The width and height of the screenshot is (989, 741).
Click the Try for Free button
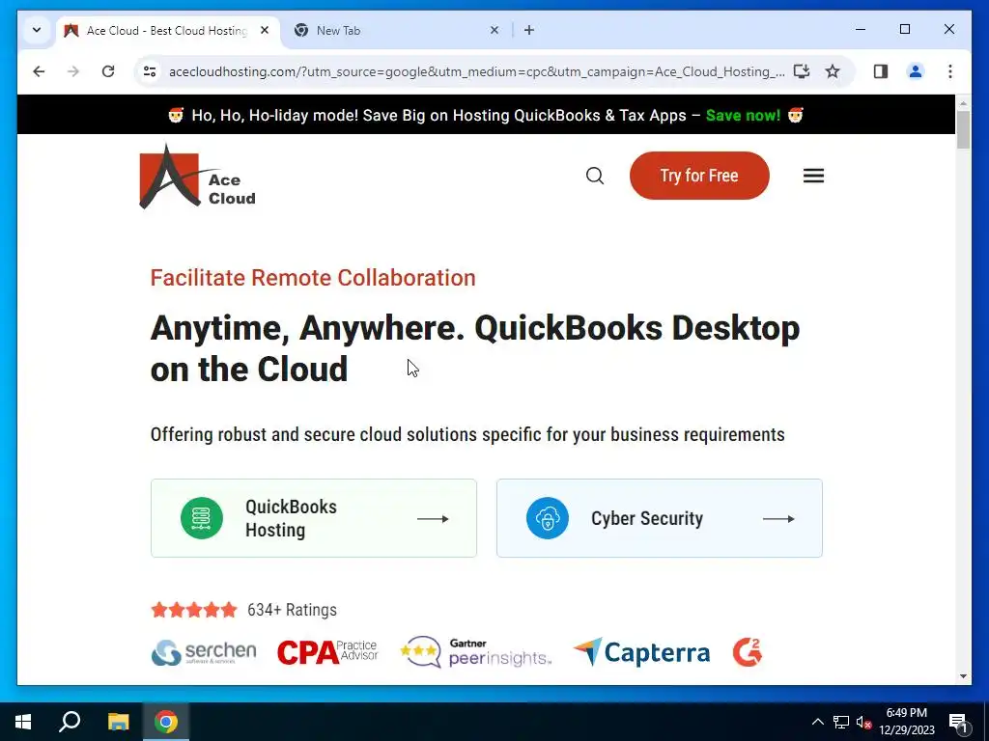[x=699, y=176]
